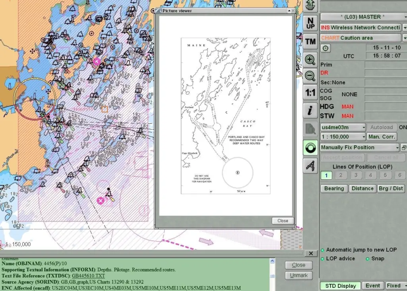Zoom in the chart with magnifier plus
The width and height of the screenshot is (407, 291).
tap(310, 60)
